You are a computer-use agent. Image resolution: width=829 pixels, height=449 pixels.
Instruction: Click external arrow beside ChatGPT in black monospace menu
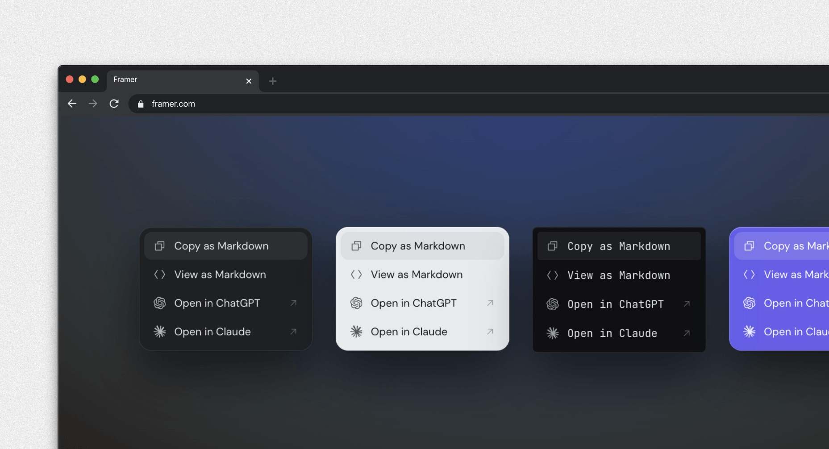tap(687, 304)
